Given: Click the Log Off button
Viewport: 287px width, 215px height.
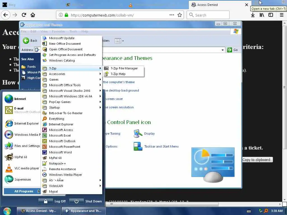Looking at the screenshot, I should 52,201.
